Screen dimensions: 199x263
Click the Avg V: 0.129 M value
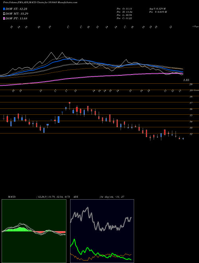[157, 9]
